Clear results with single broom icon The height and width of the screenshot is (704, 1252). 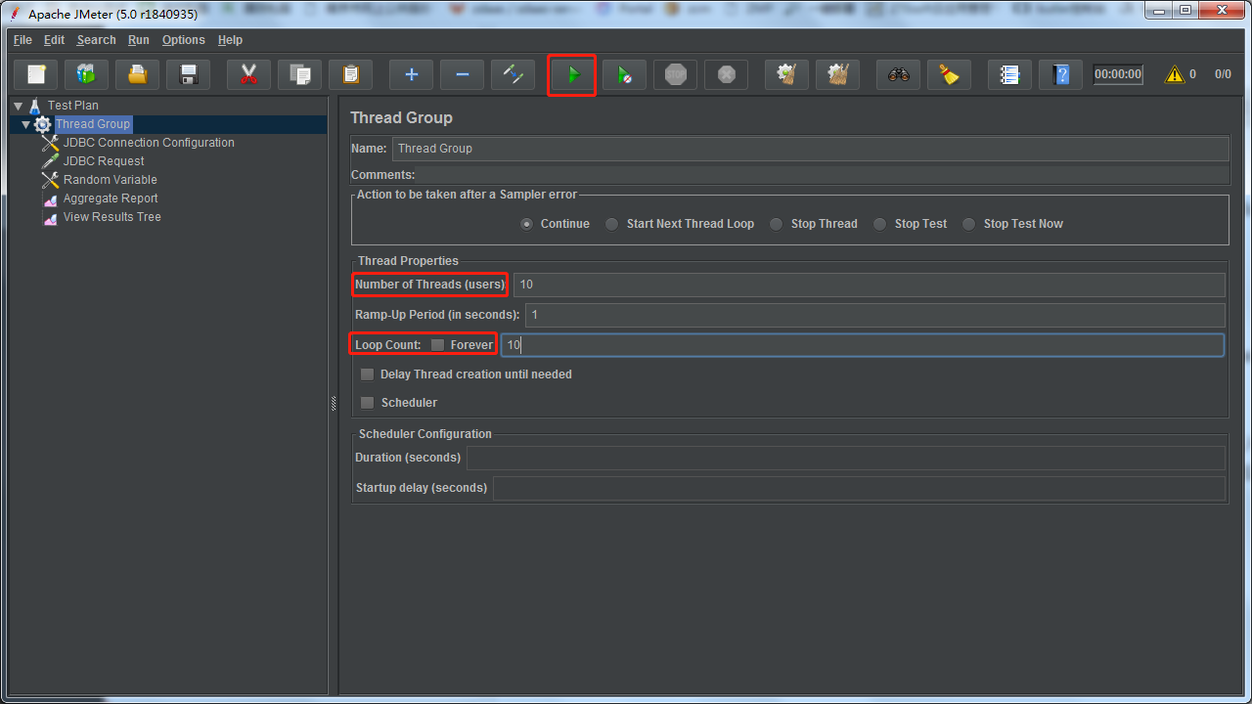(x=786, y=74)
